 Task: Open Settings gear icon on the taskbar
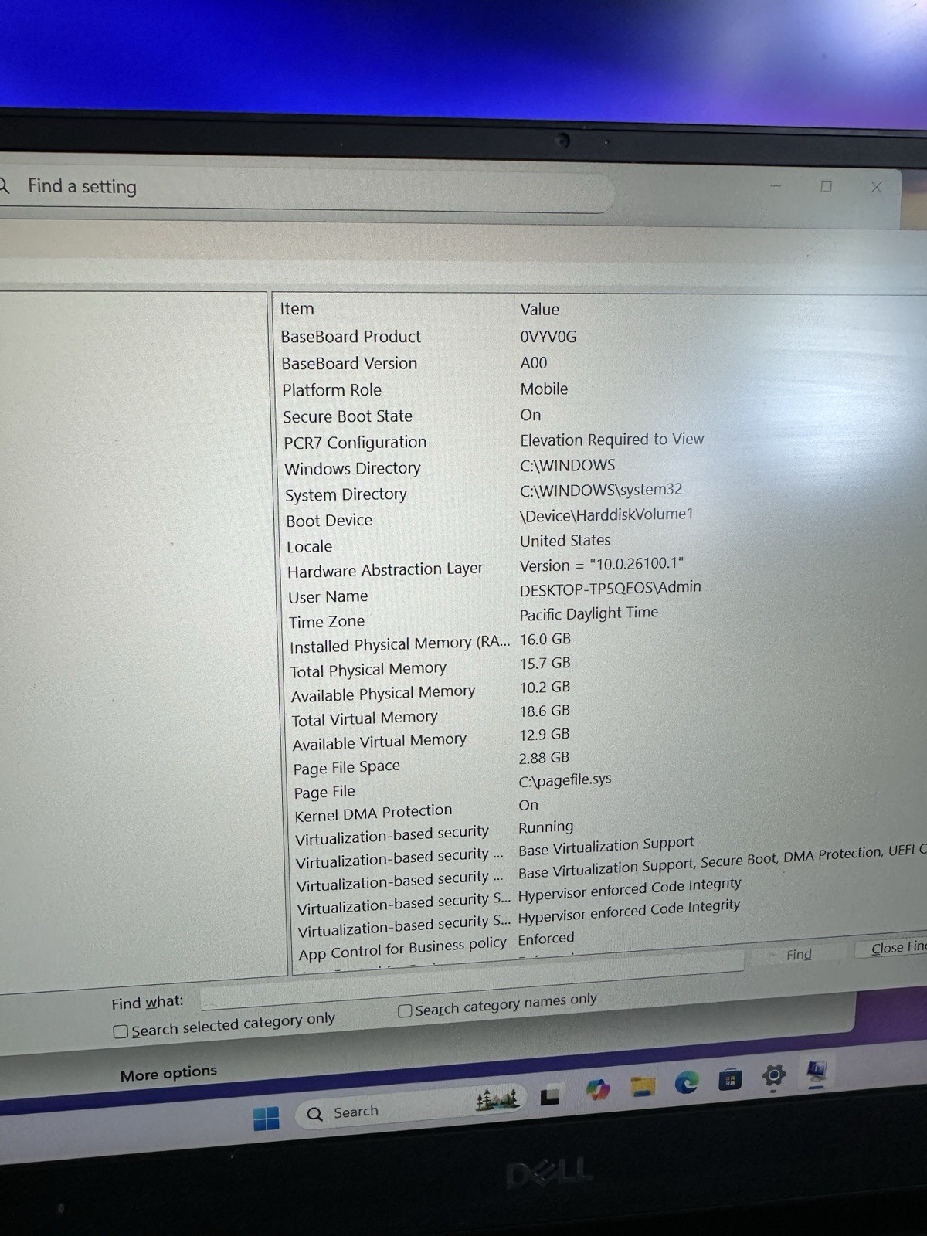[x=773, y=1075]
